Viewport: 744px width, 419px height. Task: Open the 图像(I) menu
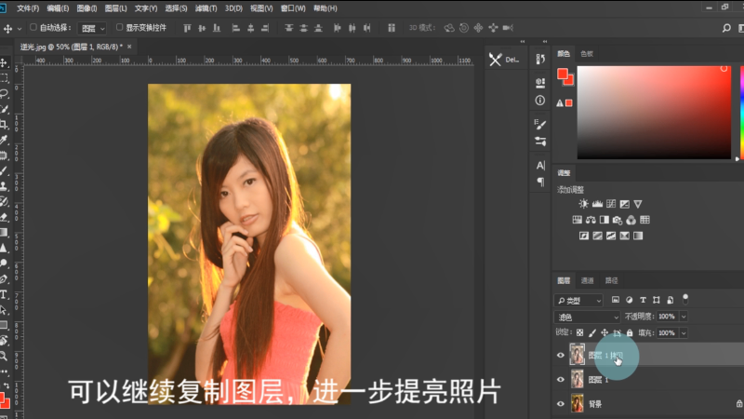tap(86, 8)
